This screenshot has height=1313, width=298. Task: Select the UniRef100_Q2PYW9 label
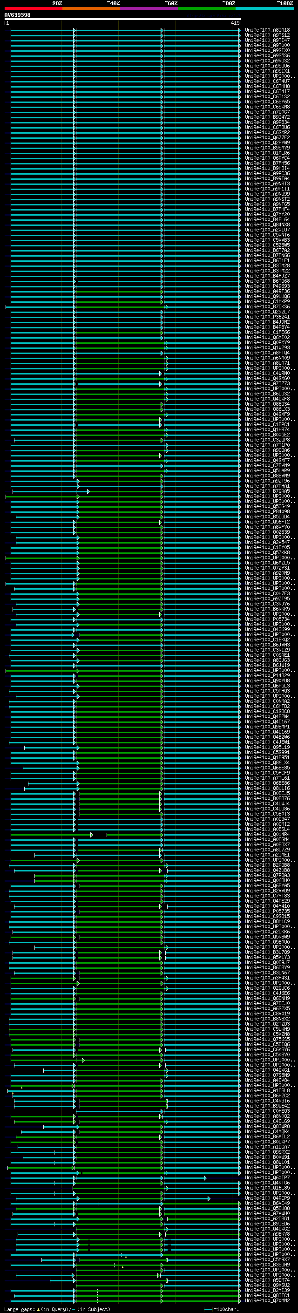267,143
